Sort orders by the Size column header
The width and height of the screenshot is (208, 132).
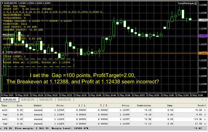pos(19,106)
